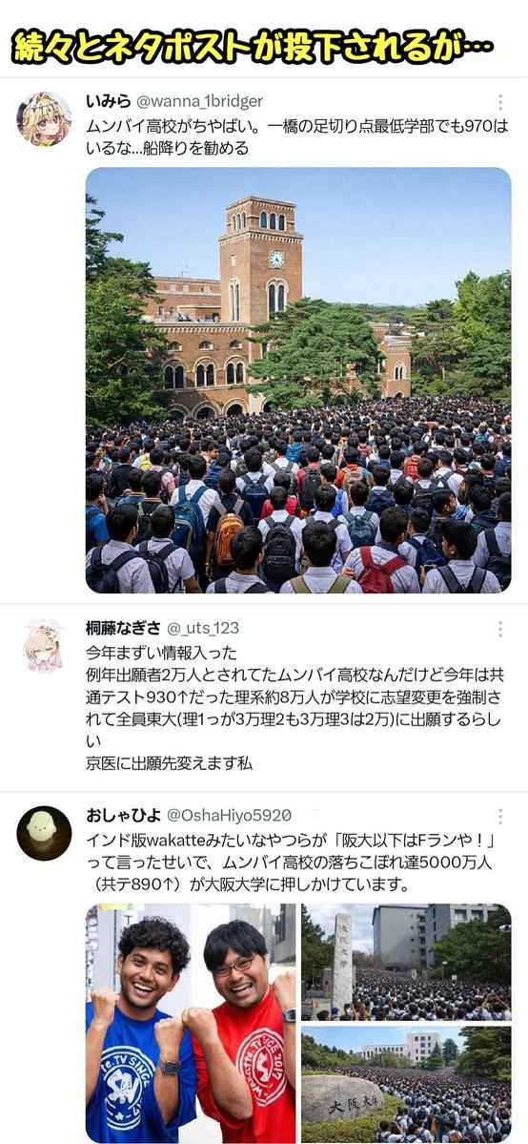The width and height of the screenshot is (528, 1144).
Task: Visit @_uts_123 profile handle
Action: point(203,628)
